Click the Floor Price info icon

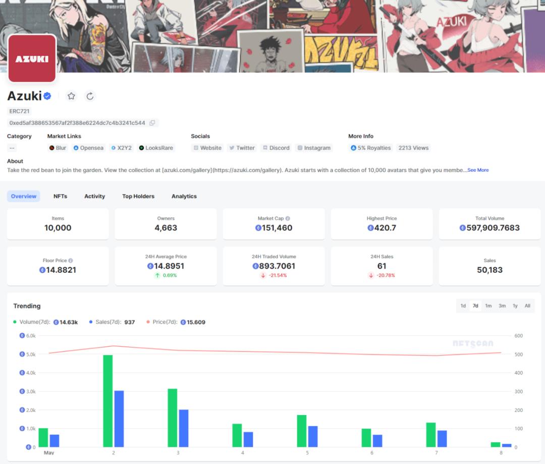click(x=71, y=261)
